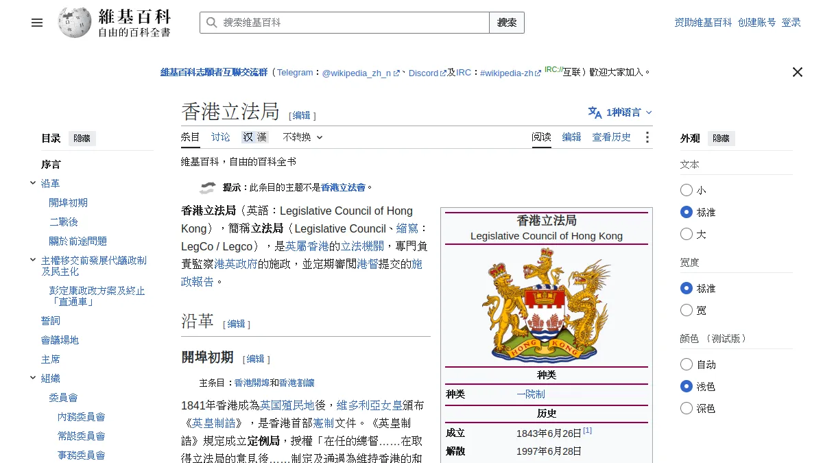Open footnote [1] beside 1843年6月26日
Screen dimensions: 823x463
point(588,431)
